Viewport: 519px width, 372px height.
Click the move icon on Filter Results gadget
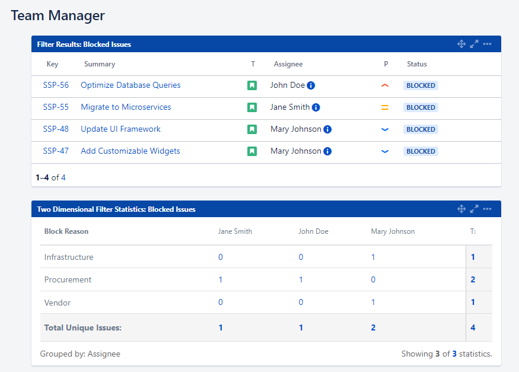coord(461,44)
